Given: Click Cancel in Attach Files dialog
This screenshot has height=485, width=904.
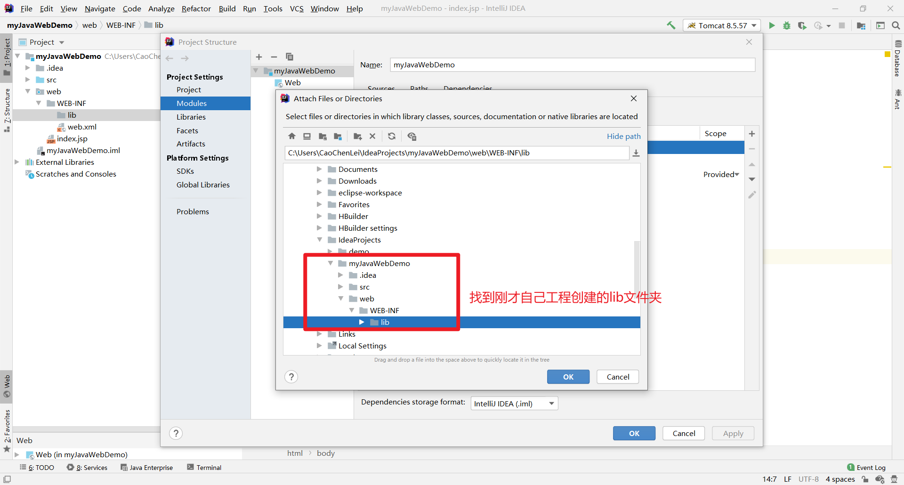Looking at the screenshot, I should click(x=618, y=377).
